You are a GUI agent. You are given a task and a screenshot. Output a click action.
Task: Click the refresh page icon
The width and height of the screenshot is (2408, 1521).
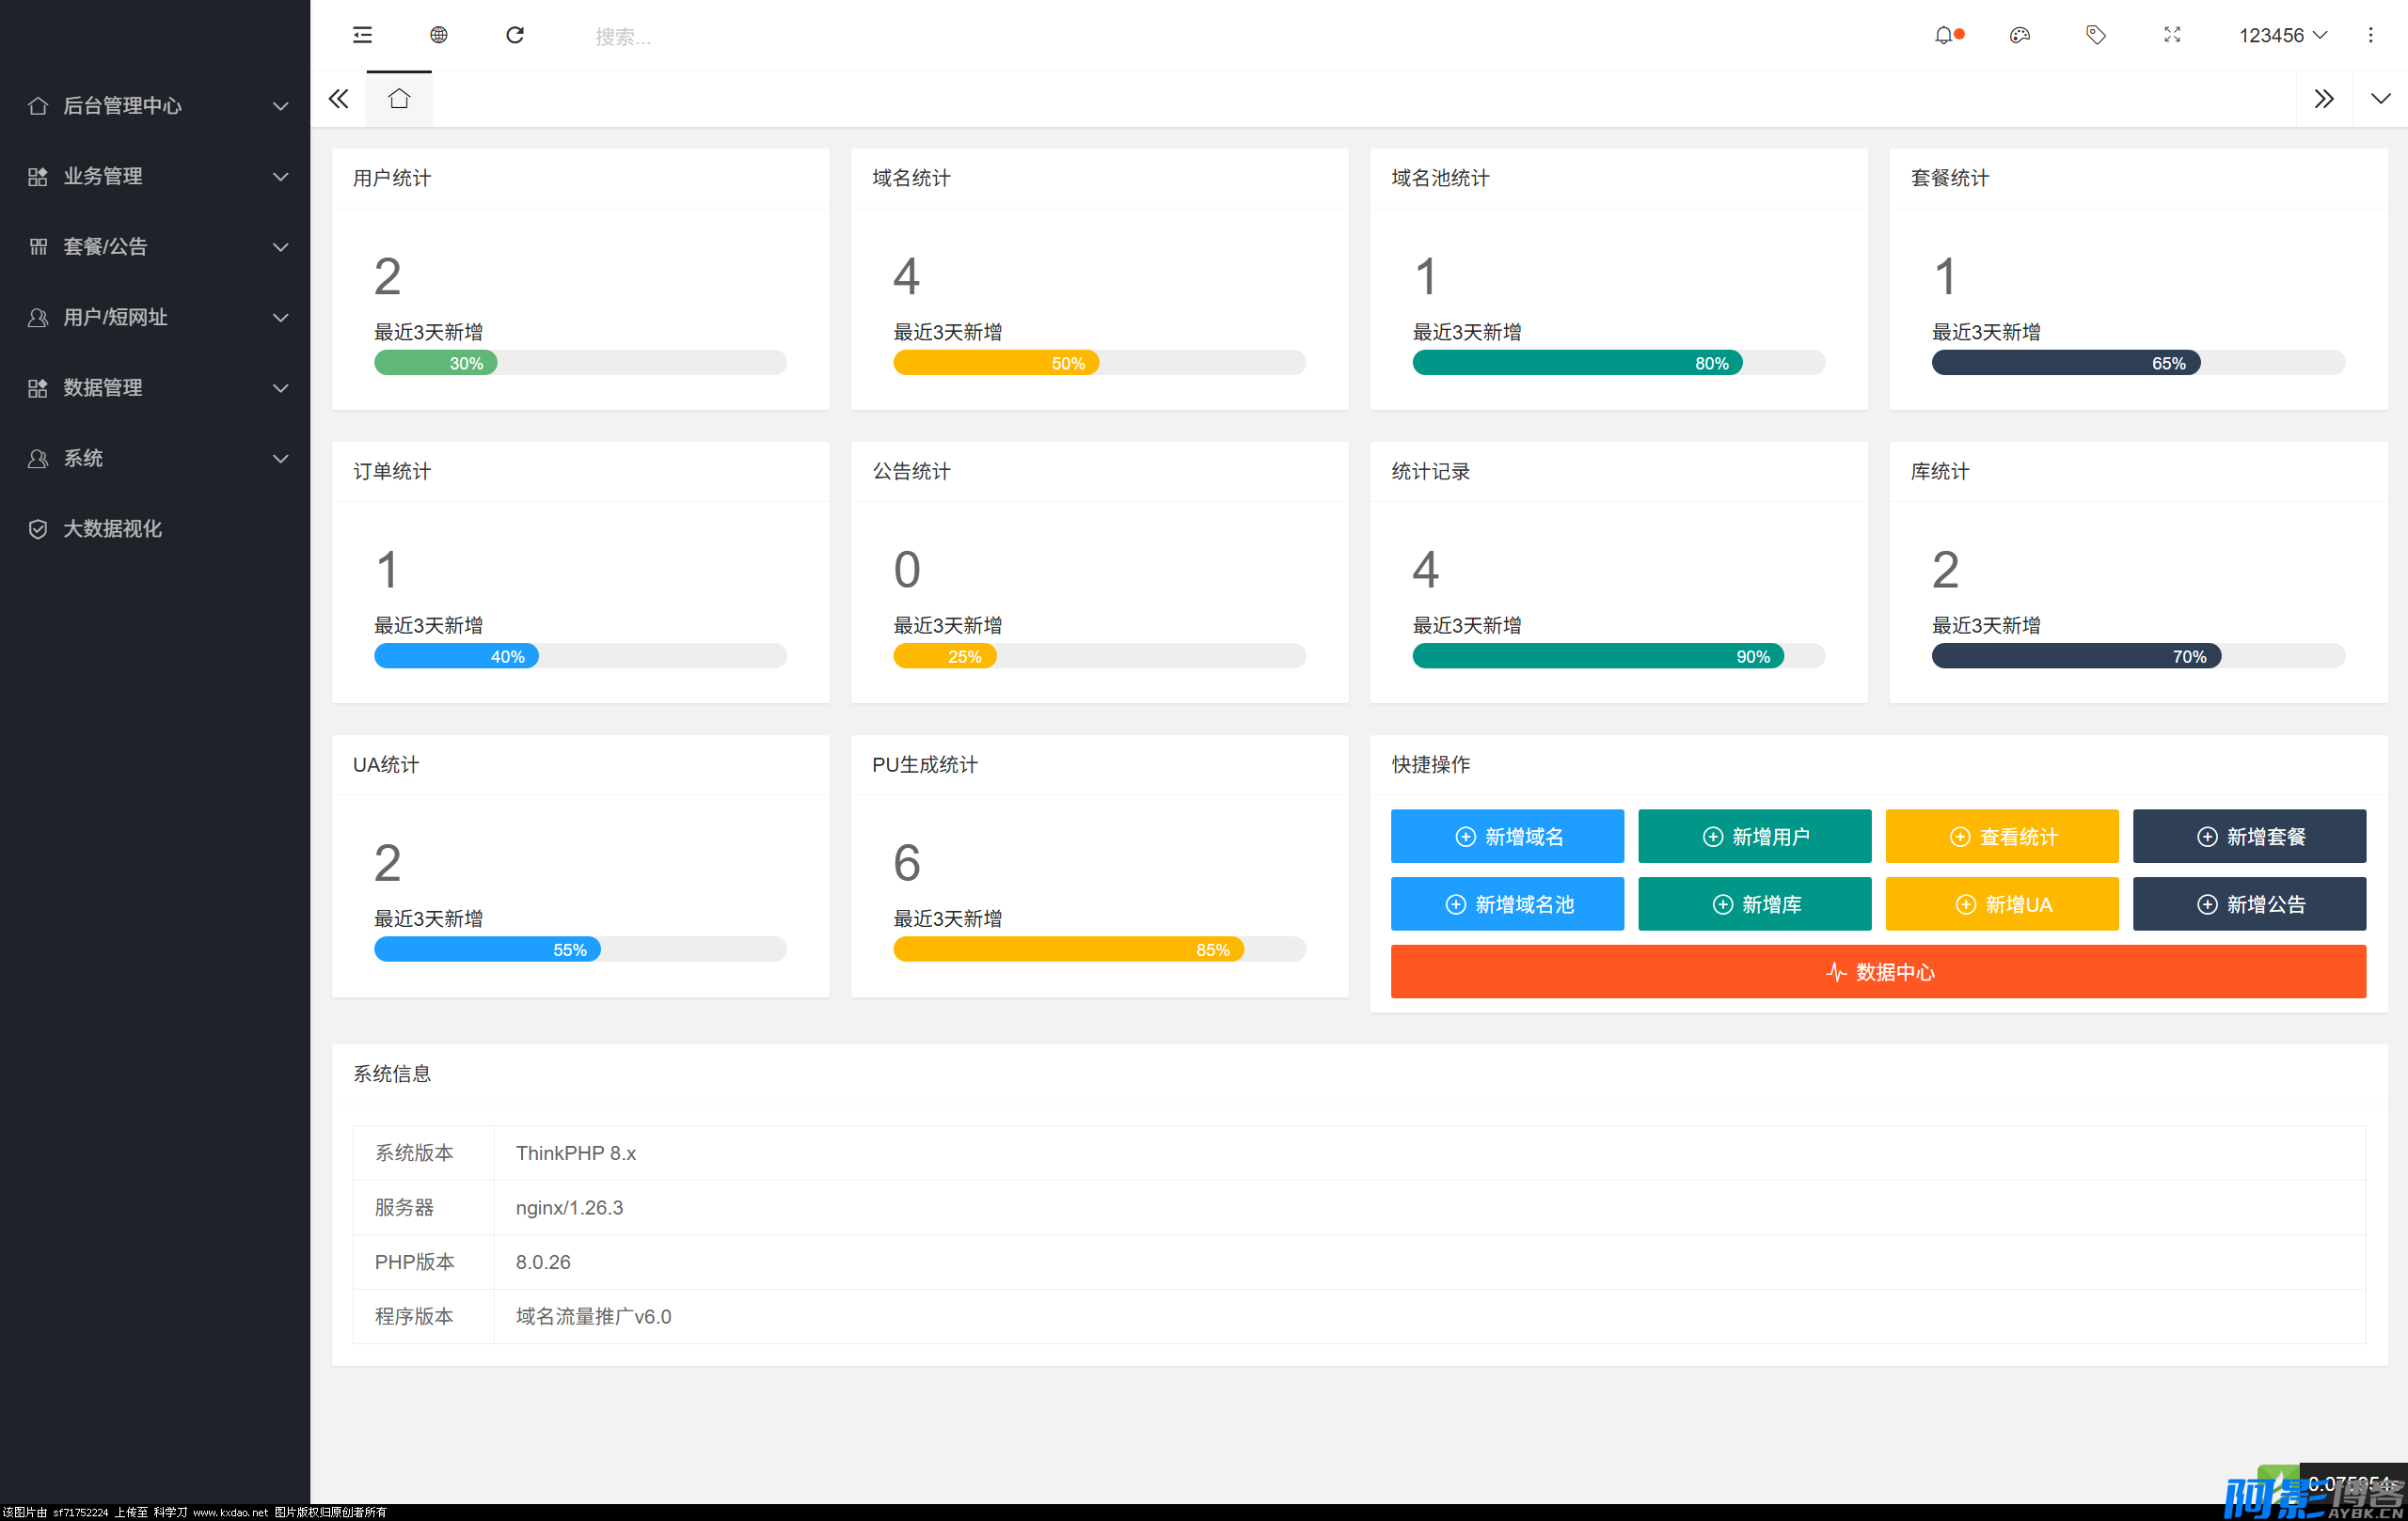[x=515, y=35]
